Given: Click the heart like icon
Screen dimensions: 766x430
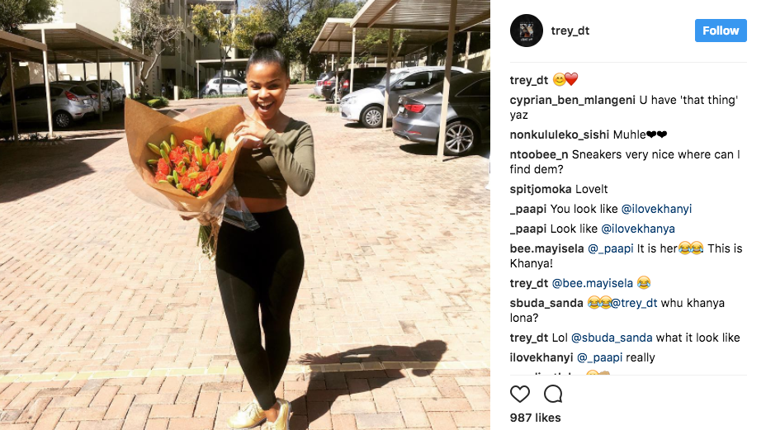Looking at the screenshot, I should [x=520, y=394].
